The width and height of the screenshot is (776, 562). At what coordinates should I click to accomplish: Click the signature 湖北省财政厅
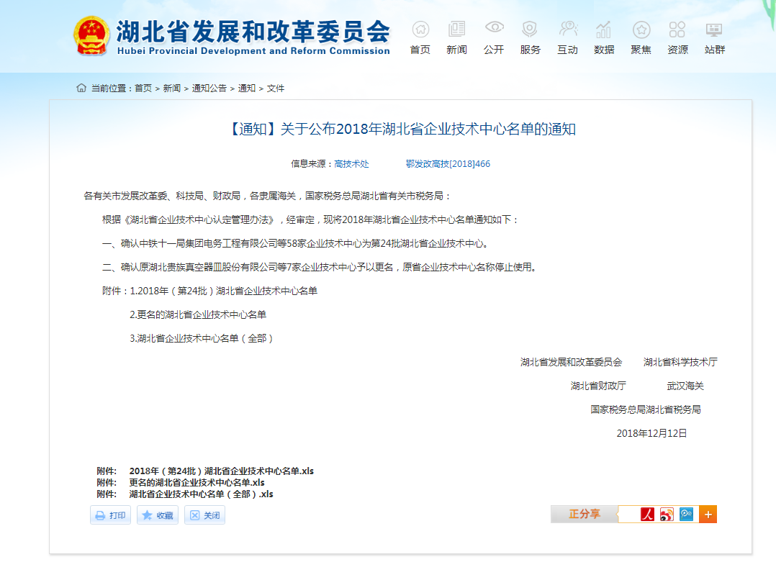[597, 386]
